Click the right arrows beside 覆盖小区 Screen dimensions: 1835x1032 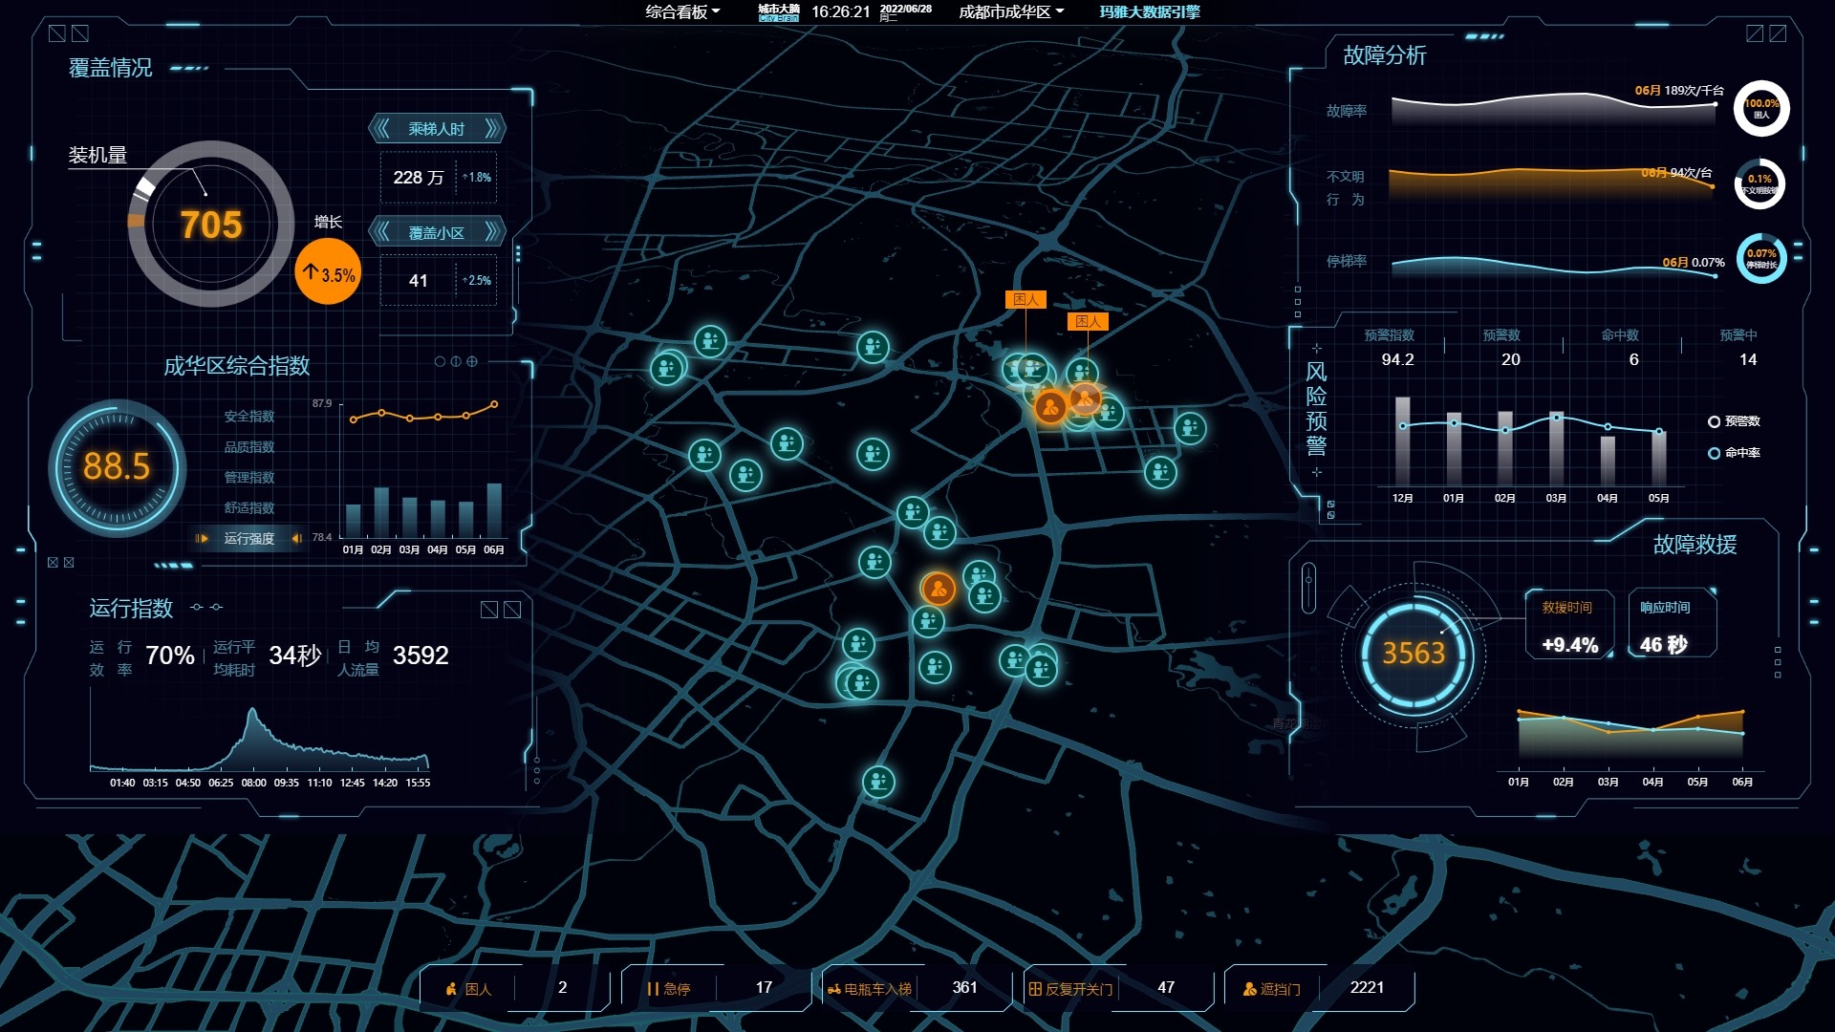pyautogui.click(x=491, y=232)
